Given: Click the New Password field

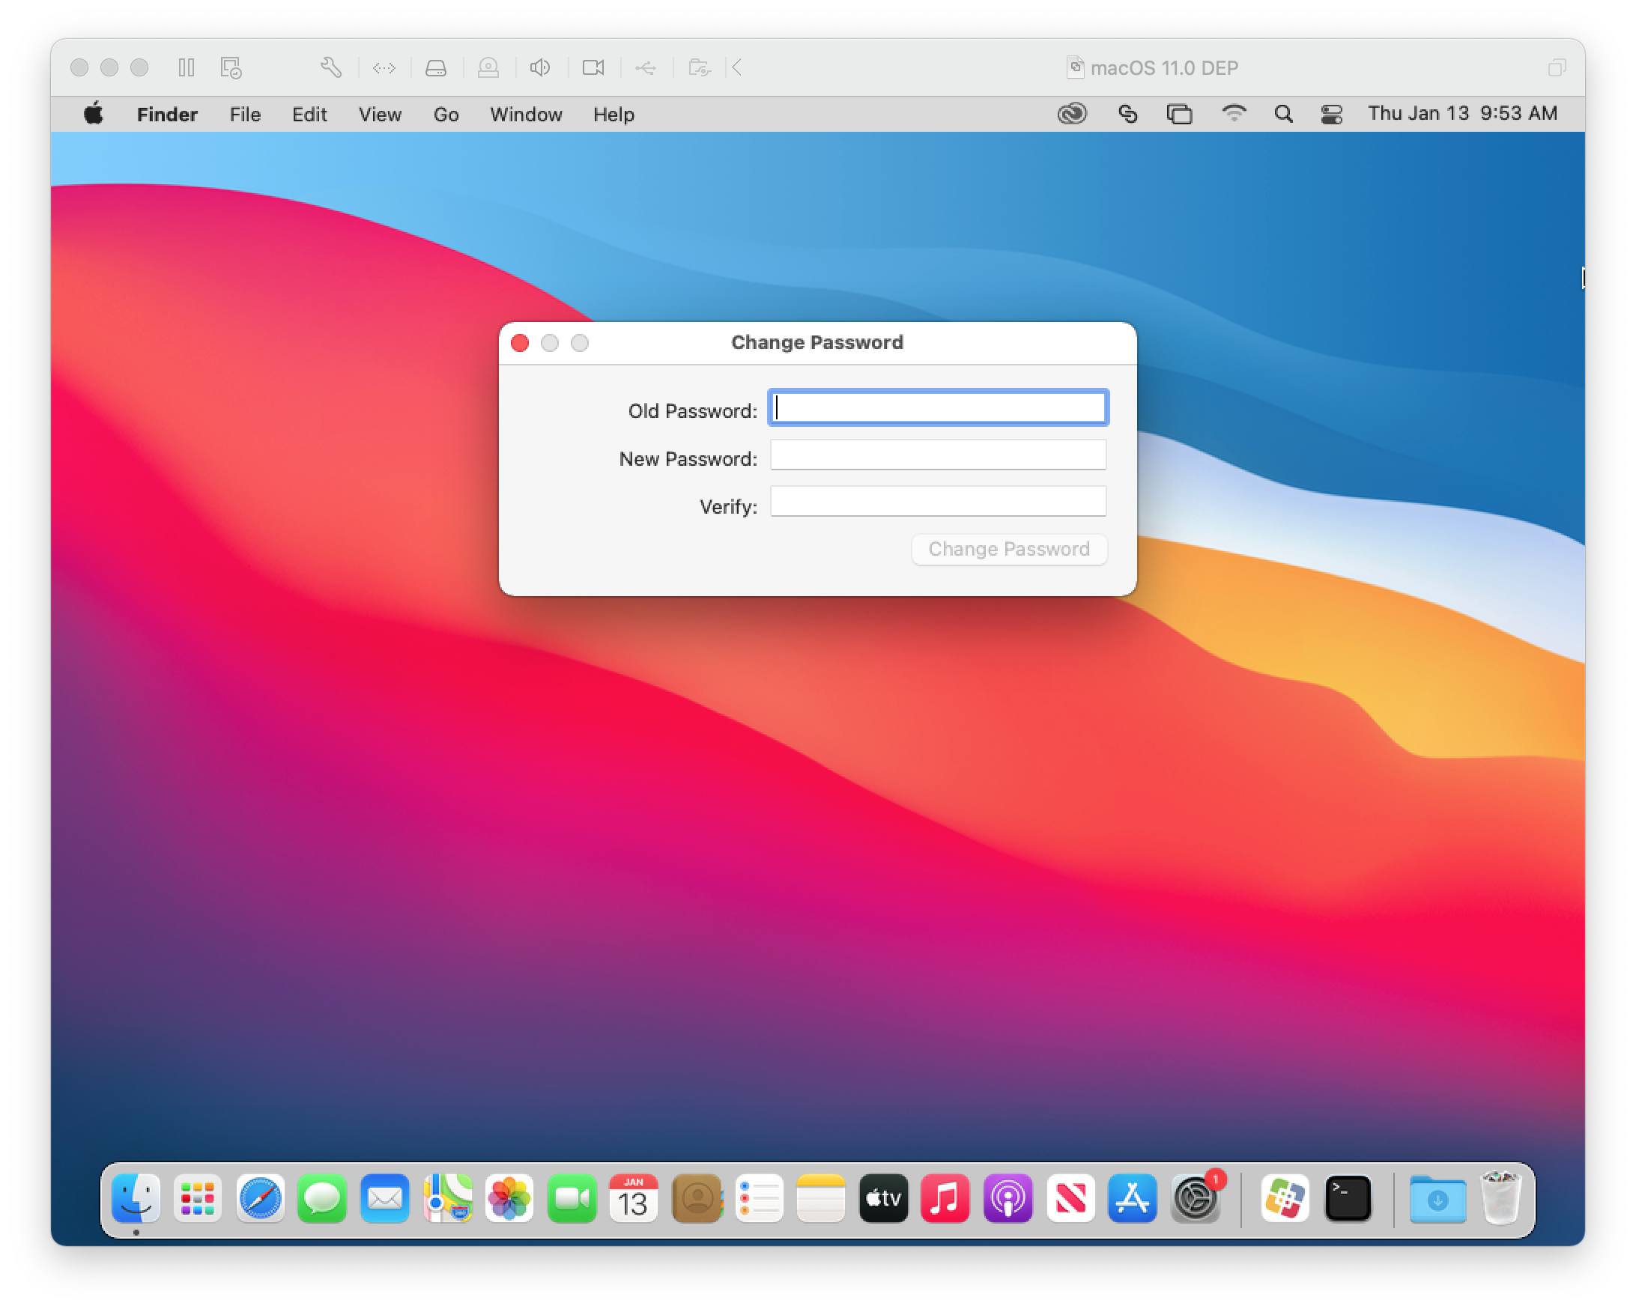Looking at the screenshot, I should [x=938, y=456].
